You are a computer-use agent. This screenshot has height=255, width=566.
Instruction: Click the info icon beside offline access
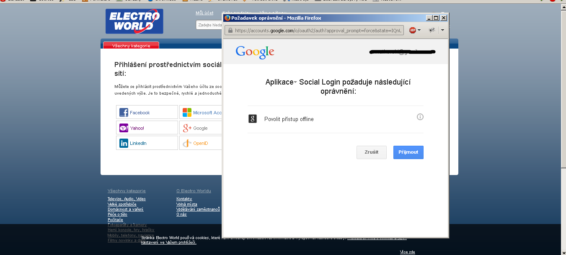pos(420,117)
